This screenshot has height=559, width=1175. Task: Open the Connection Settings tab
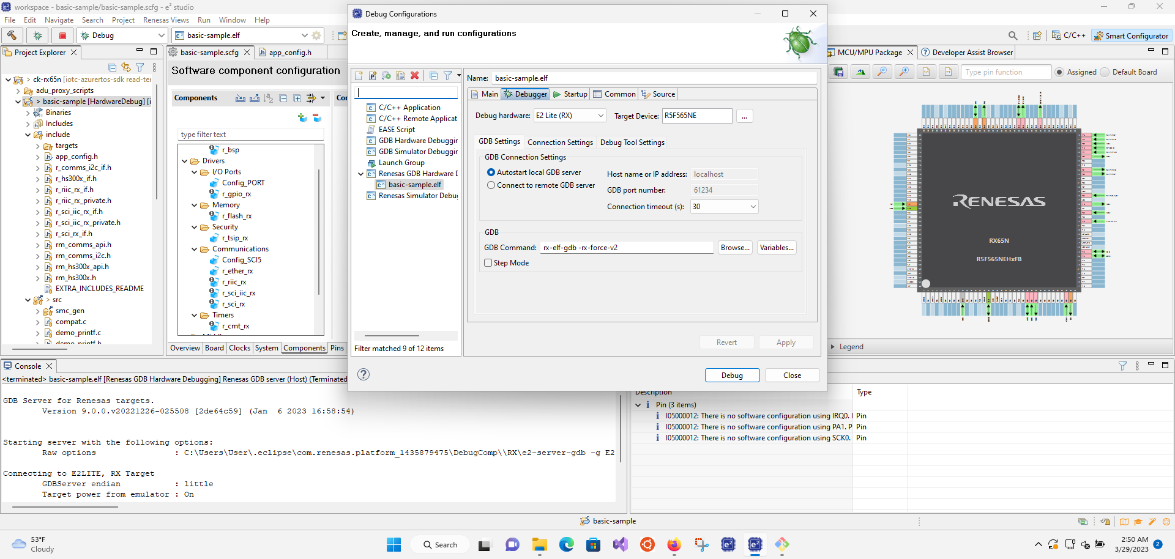click(x=560, y=143)
